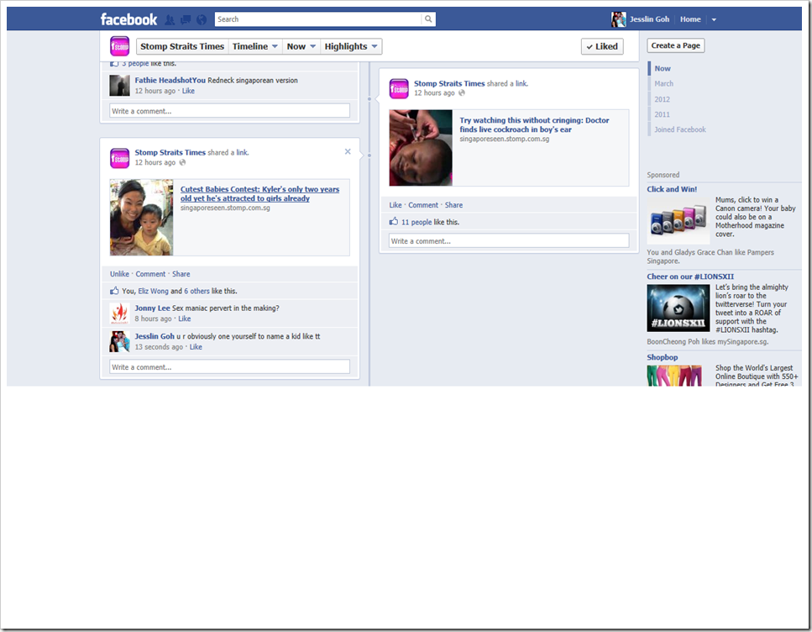This screenshot has width=812, height=632.
Task: Show 11 people who like this
Action: [416, 222]
